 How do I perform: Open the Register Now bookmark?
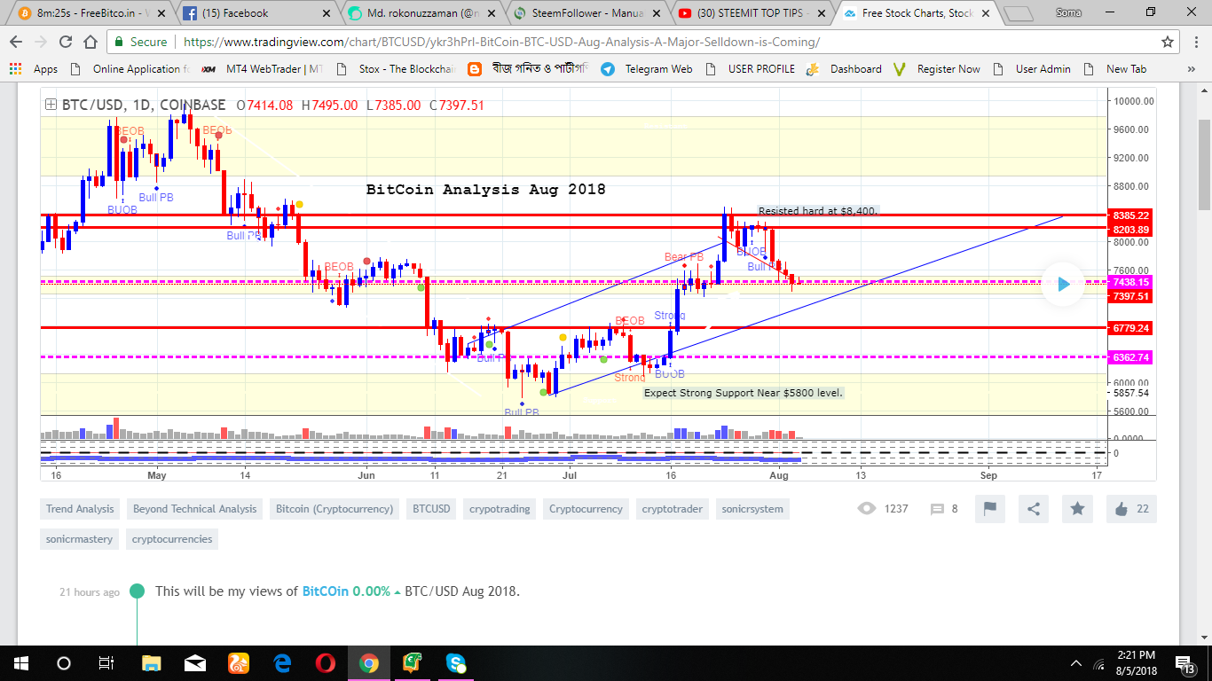[937, 69]
